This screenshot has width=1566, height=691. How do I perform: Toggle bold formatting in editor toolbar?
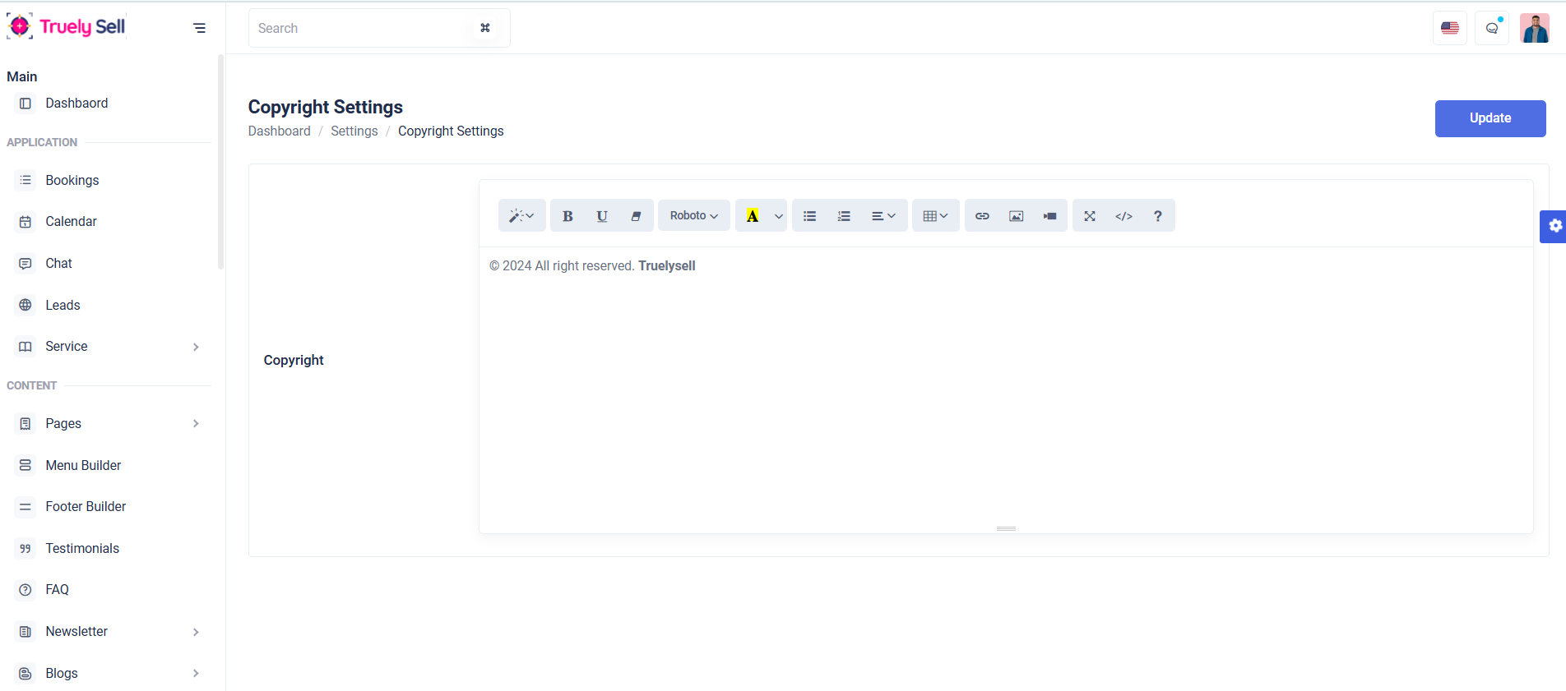pos(568,216)
